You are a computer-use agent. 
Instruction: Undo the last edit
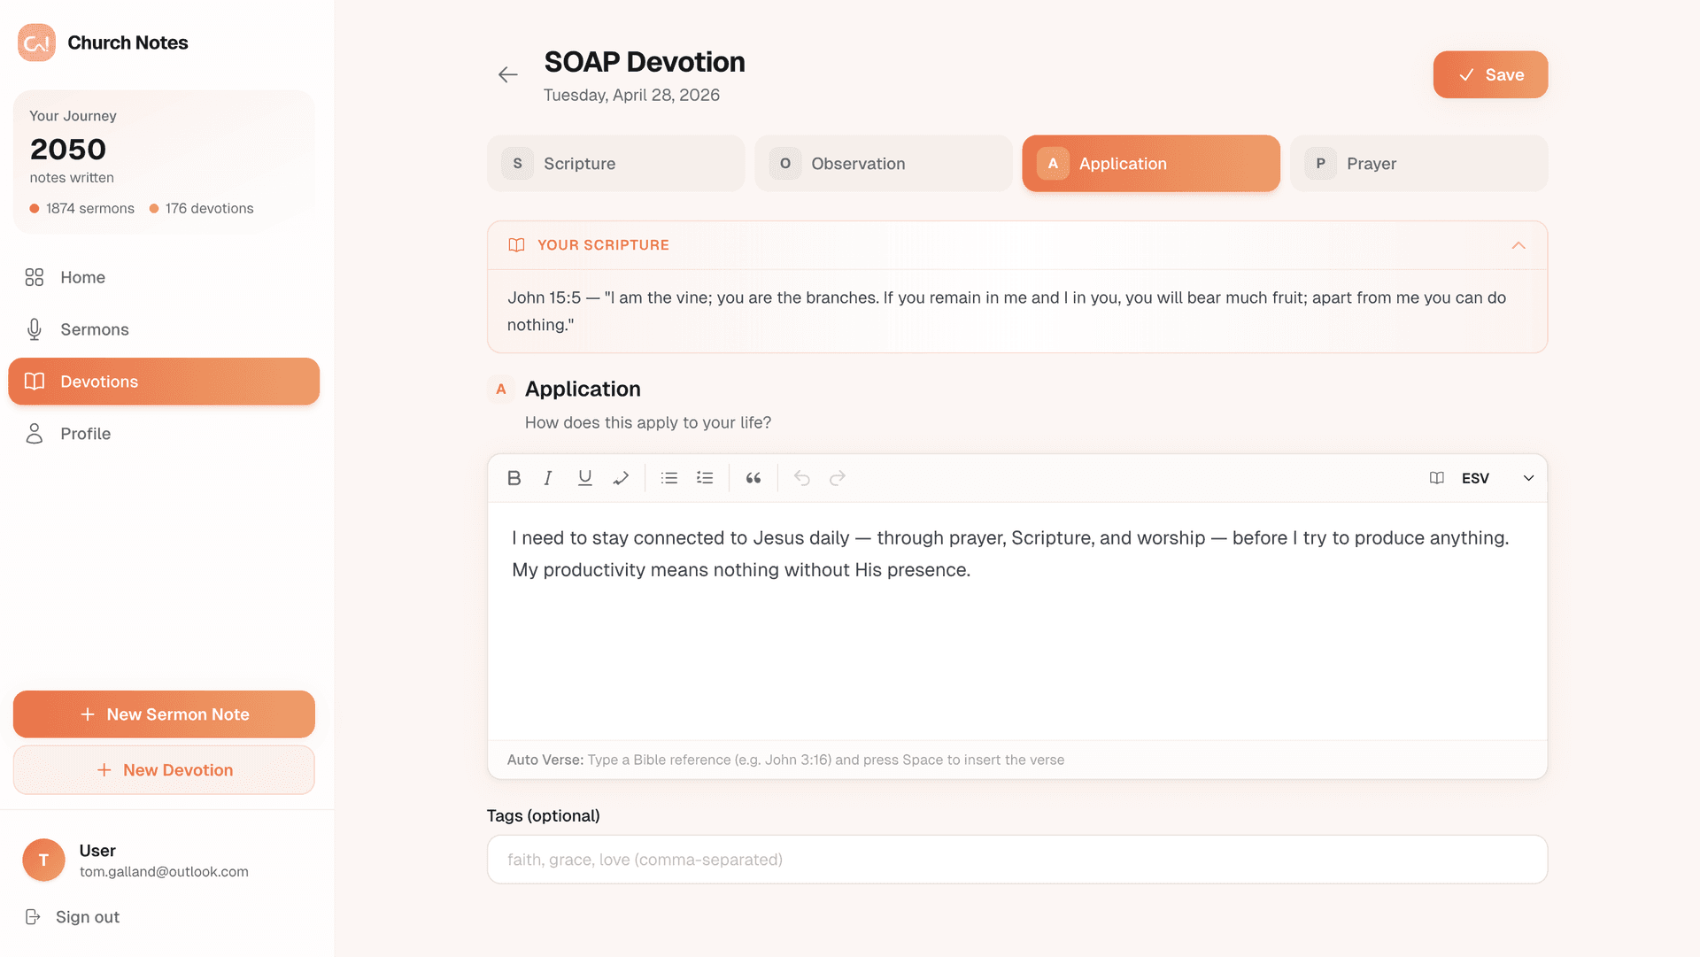802,478
